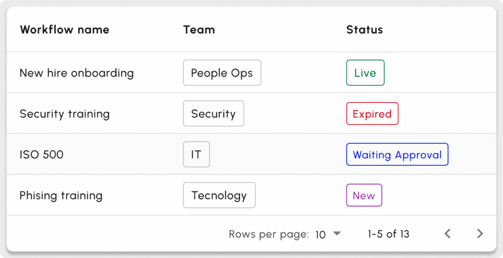Go to the next page arrow
The width and height of the screenshot is (503, 258).
480,234
